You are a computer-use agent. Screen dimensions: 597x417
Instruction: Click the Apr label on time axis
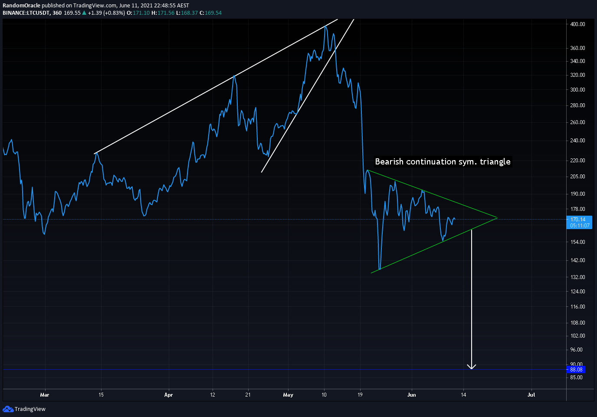tap(169, 395)
